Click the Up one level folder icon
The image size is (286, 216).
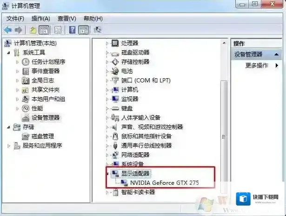33,30
